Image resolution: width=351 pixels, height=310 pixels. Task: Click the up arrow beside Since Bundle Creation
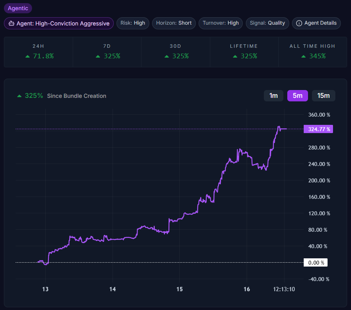click(20, 96)
